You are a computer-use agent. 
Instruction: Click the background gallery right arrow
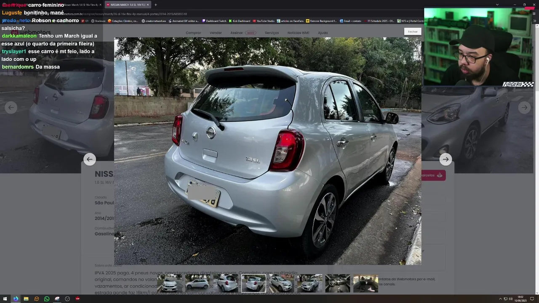[x=524, y=108]
